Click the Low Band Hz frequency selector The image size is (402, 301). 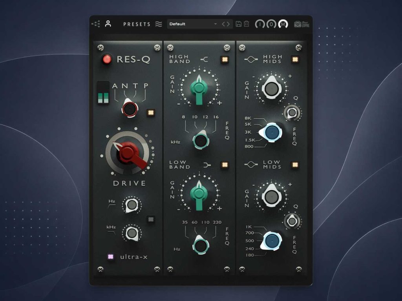pyautogui.click(x=201, y=245)
